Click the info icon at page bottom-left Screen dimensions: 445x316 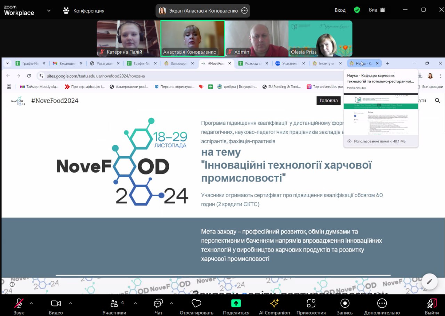click(12, 284)
